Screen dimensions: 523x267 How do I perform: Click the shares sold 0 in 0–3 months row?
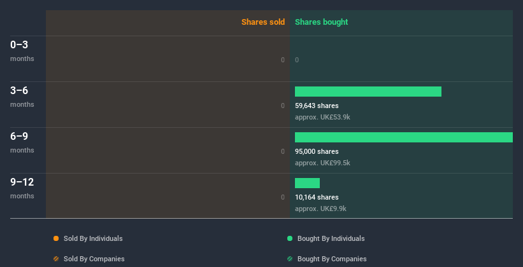click(283, 60)
